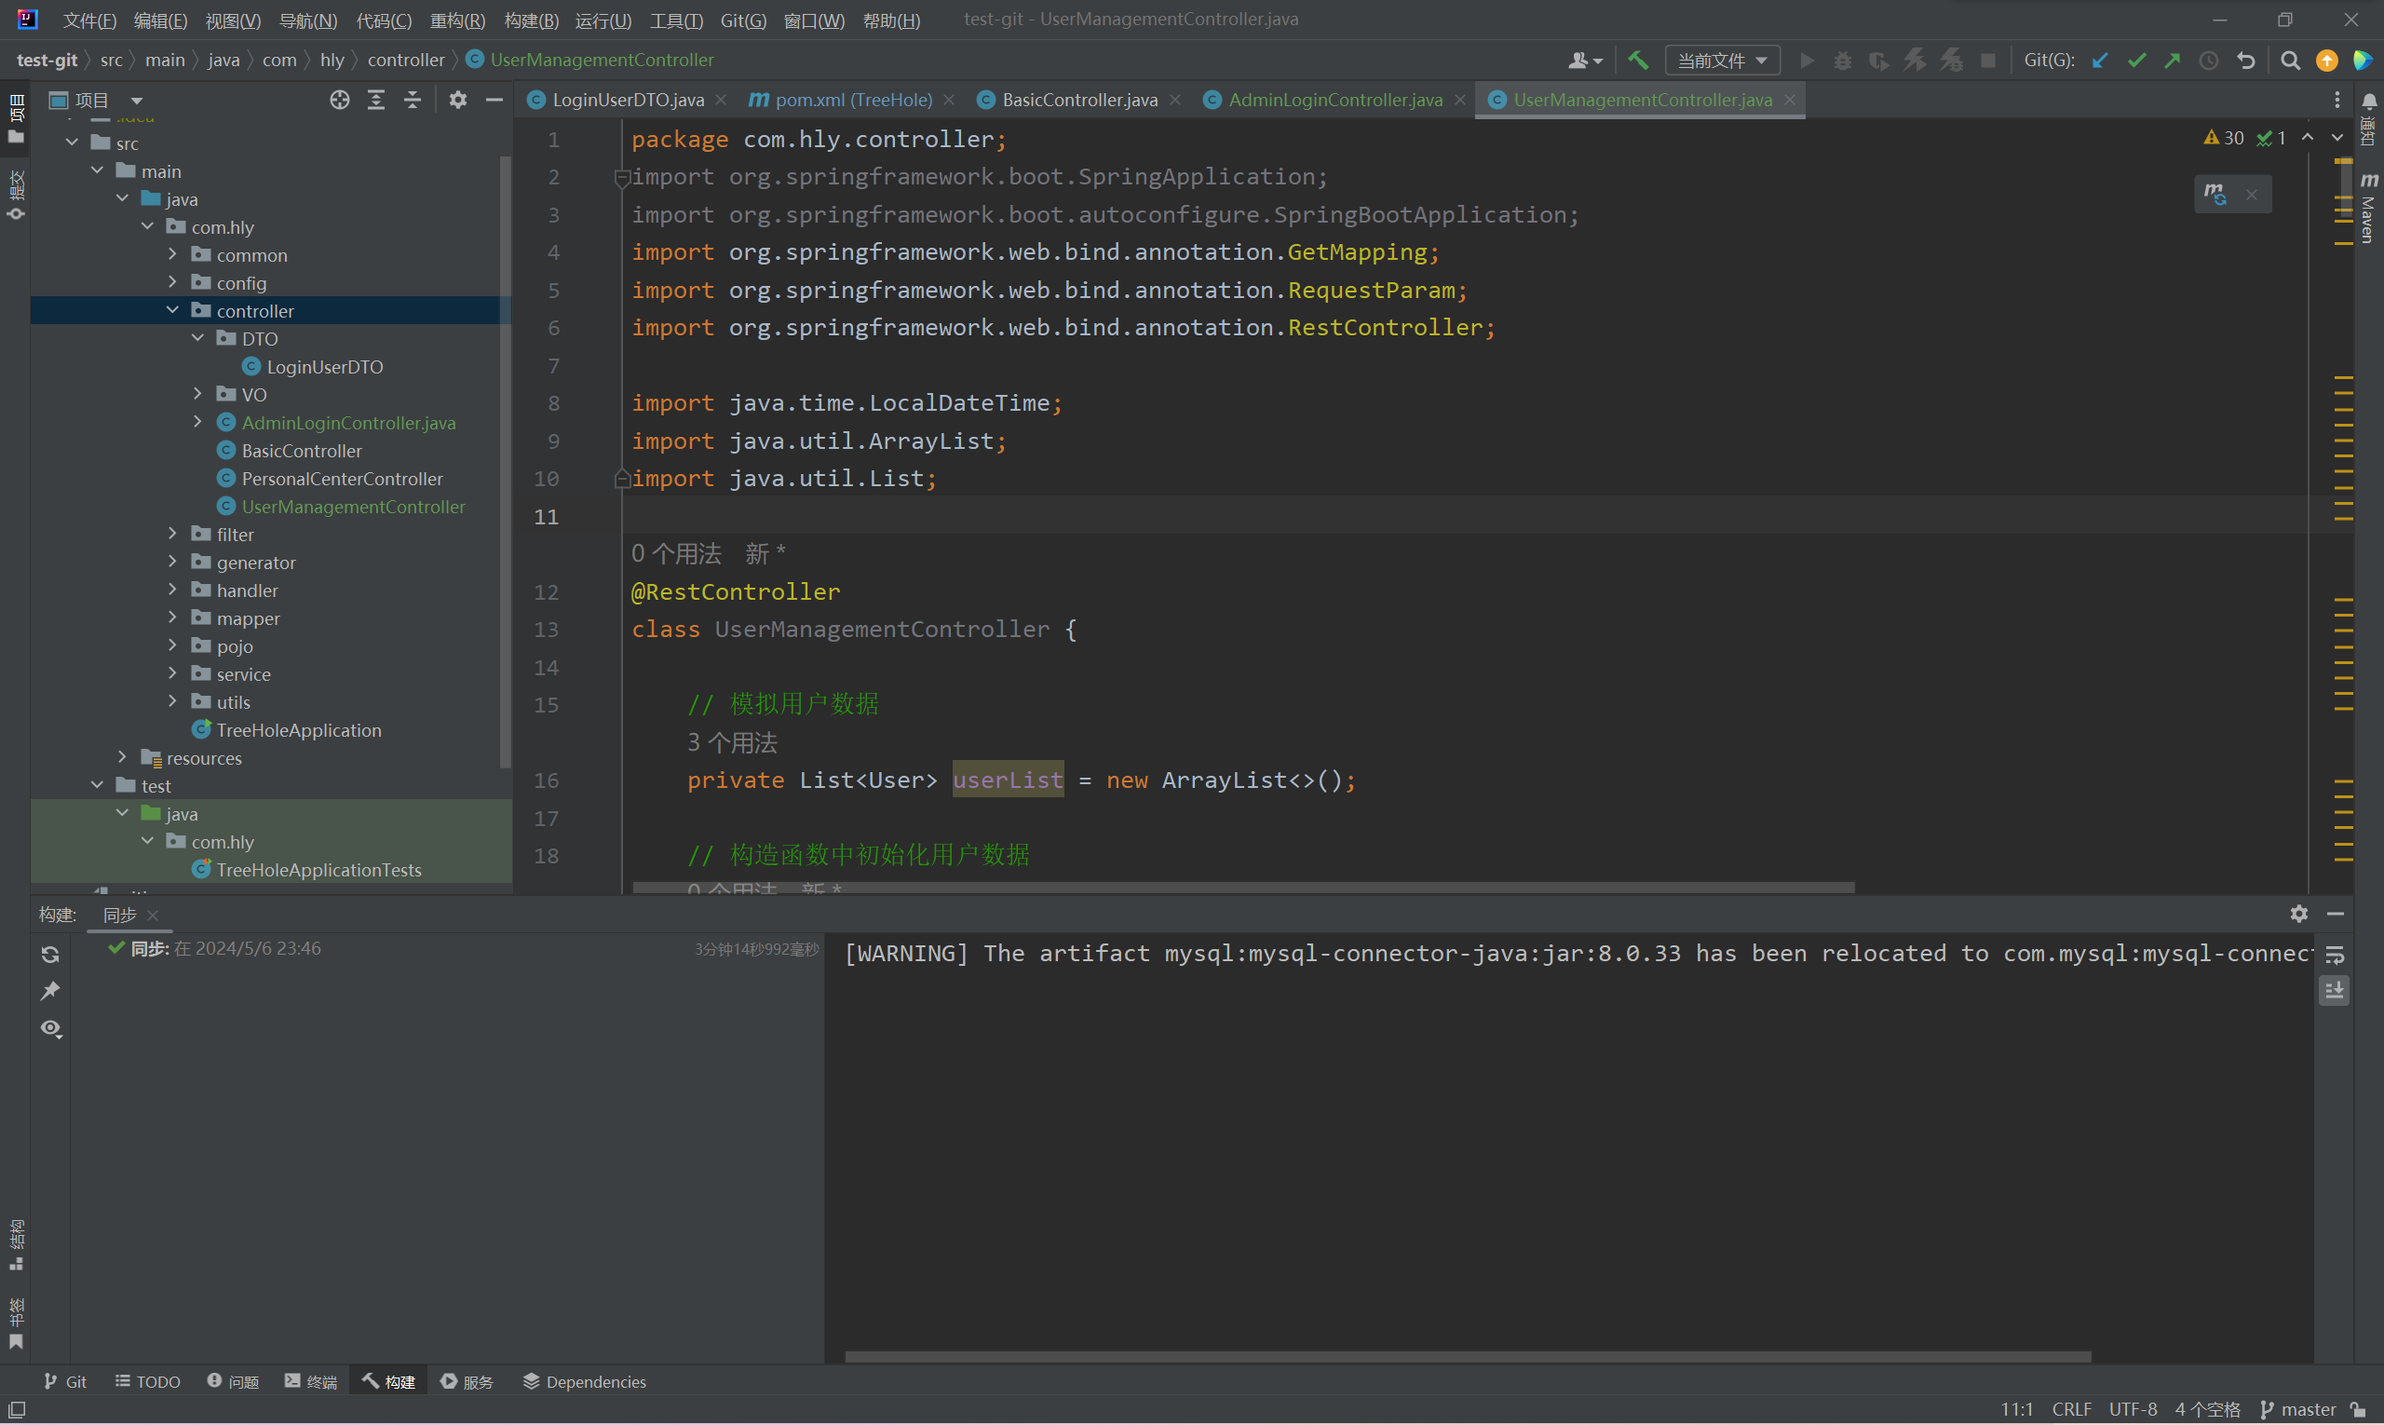Switch to pom.xml (TreeHole) tab
The image size is (2384, 1425).
854,100
